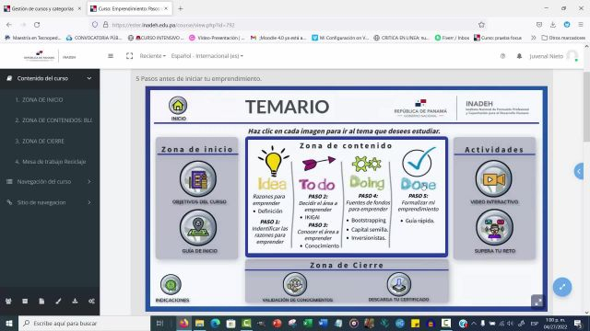Open the Firefox application menu
This screenshot has width=590, height=331.
[x=581, y=25]
